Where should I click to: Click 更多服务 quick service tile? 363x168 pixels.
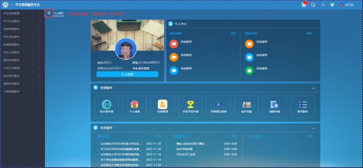[x=302, y=106]
